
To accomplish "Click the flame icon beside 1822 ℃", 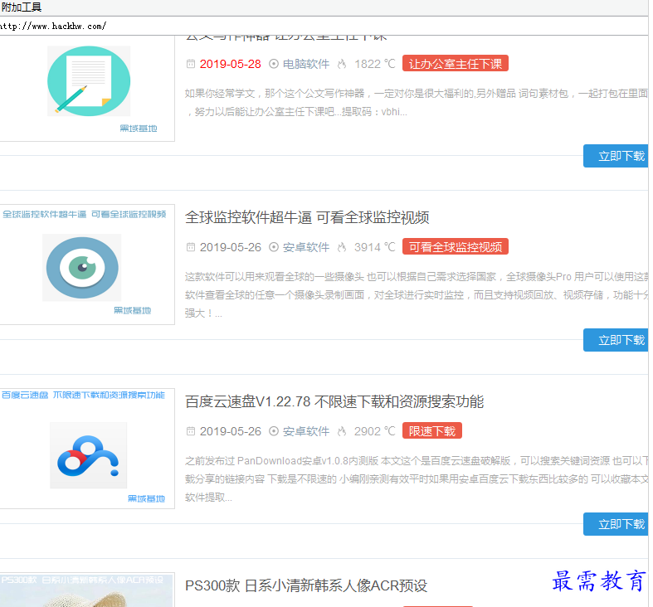I will pos(342,64).
